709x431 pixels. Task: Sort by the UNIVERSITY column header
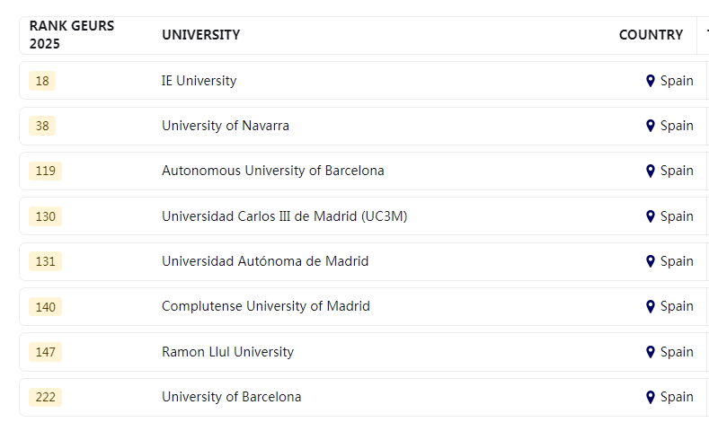tap(200, 35)
